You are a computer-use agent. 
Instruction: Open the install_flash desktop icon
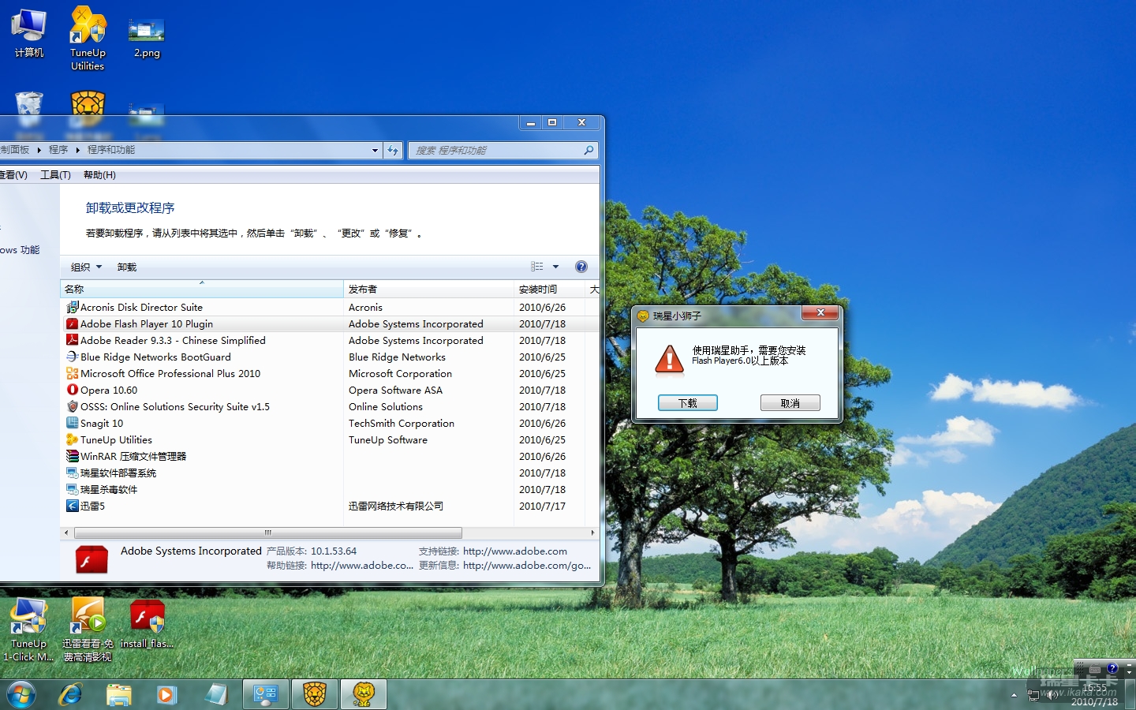coord(147,623)
